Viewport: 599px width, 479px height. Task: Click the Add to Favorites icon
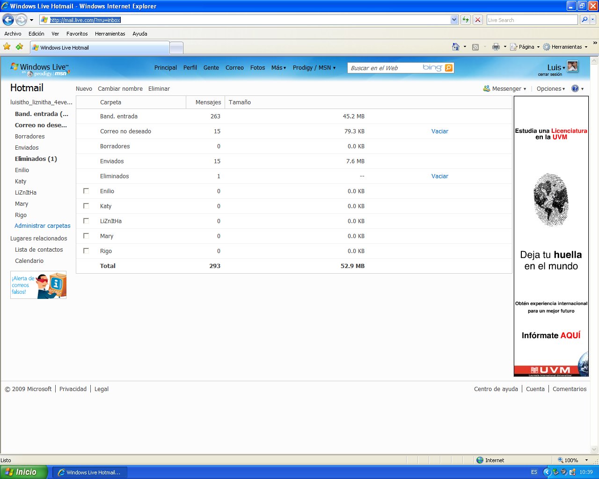click(x=19, y=46)
